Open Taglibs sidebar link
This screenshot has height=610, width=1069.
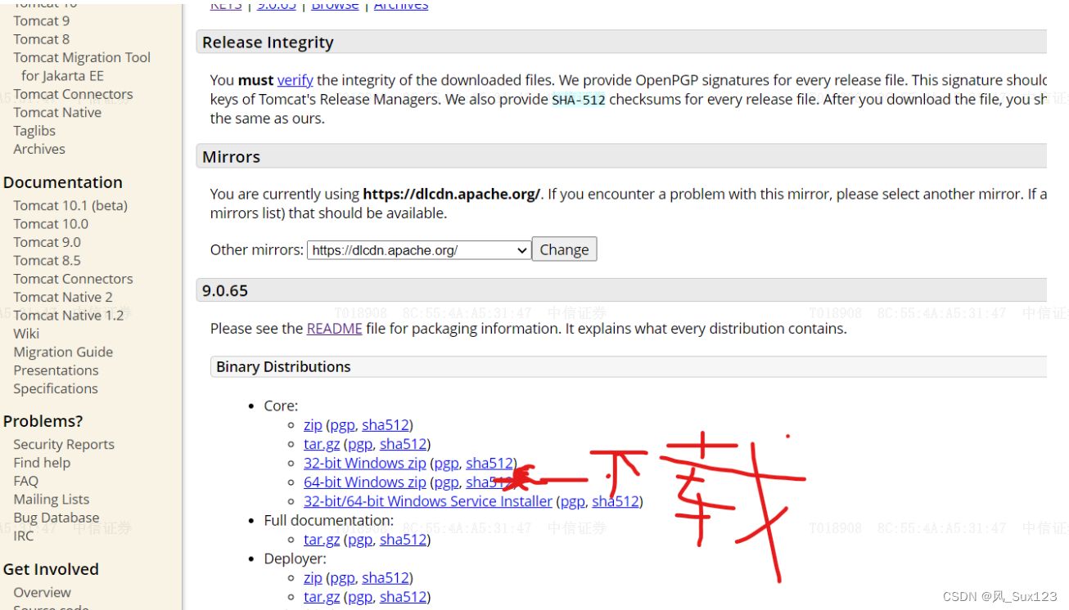[34, 131]
